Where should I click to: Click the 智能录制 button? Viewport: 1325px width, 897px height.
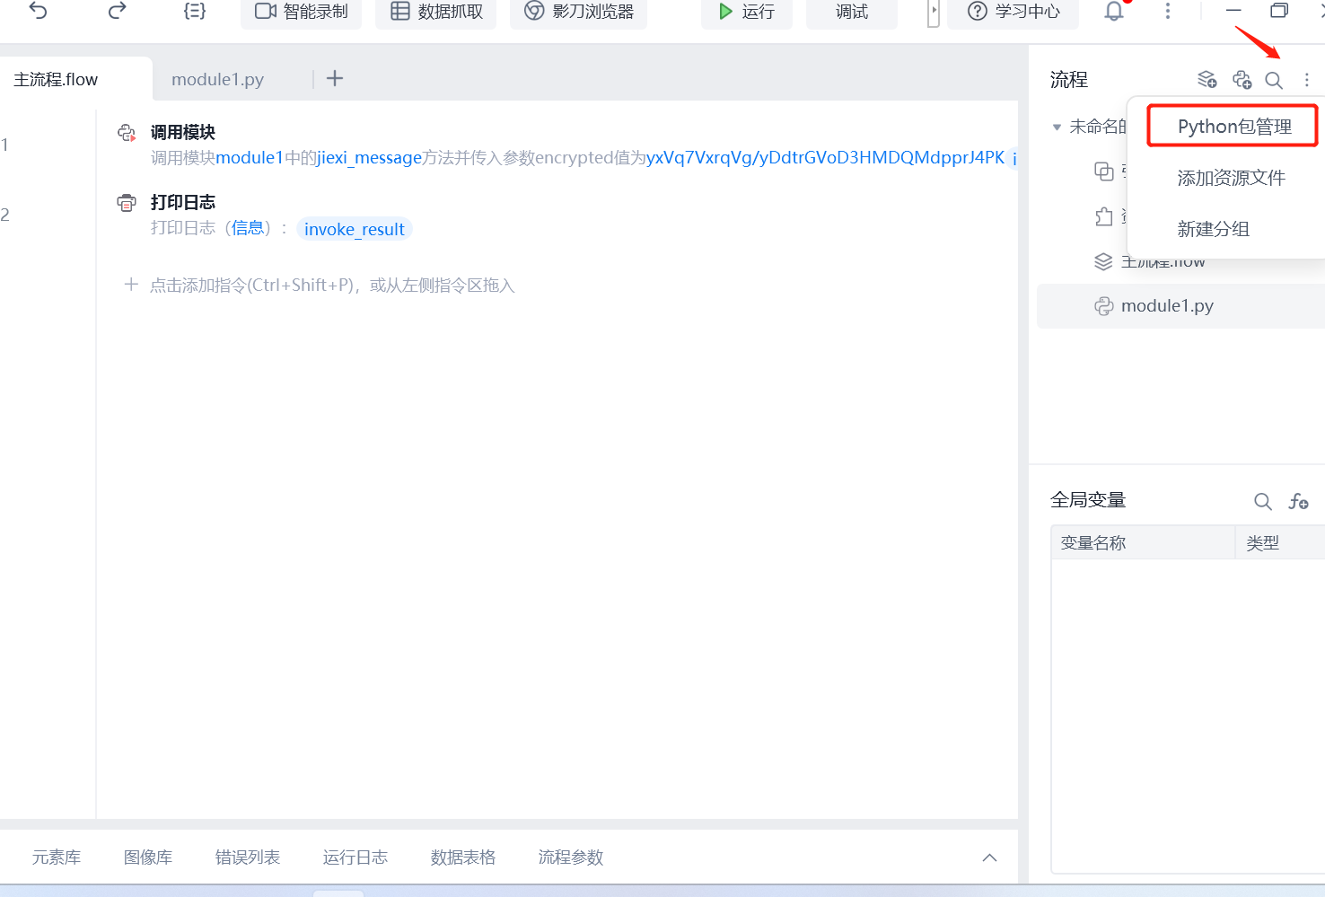[x=301, y=12]
